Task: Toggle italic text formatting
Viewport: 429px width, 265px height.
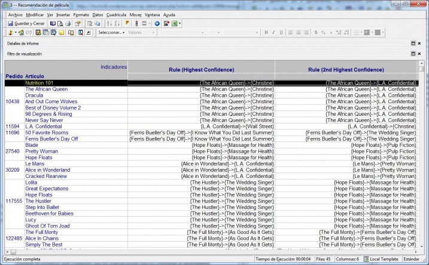Action: coord(273,32)
